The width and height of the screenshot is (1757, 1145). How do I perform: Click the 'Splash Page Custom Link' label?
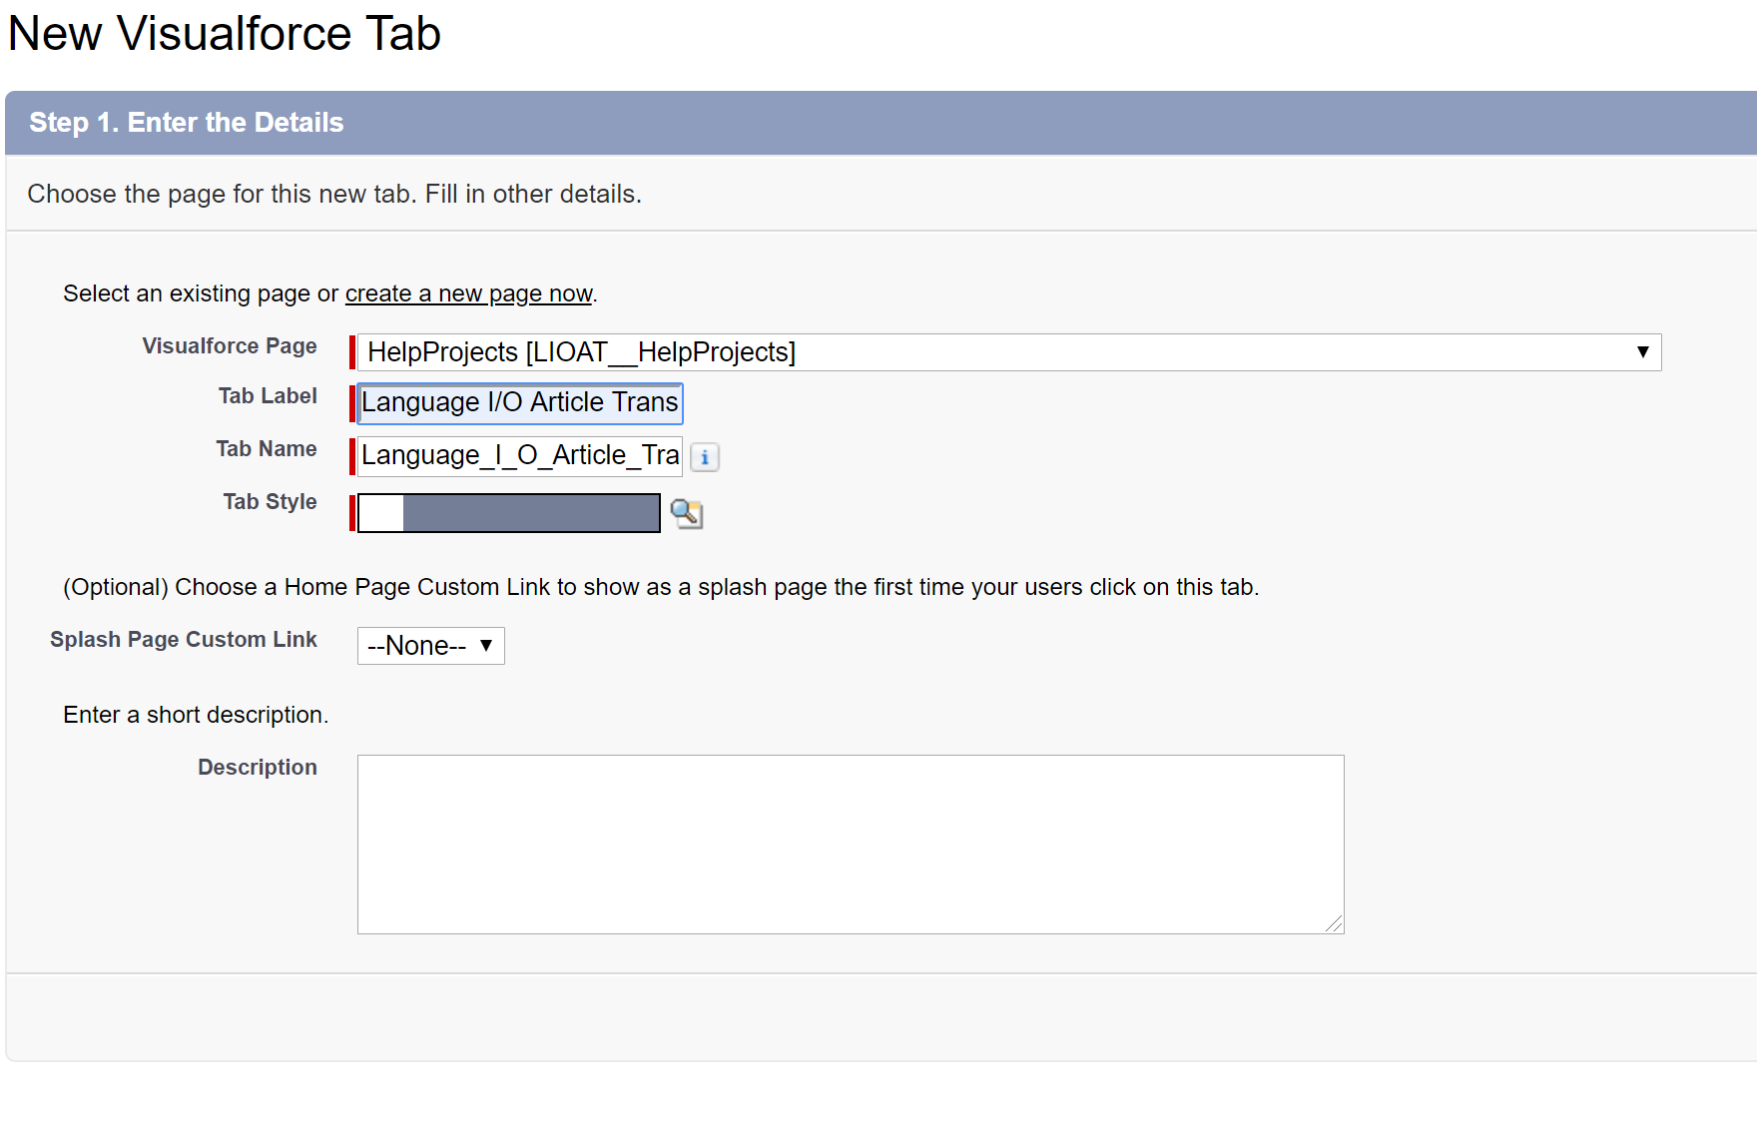184,640
